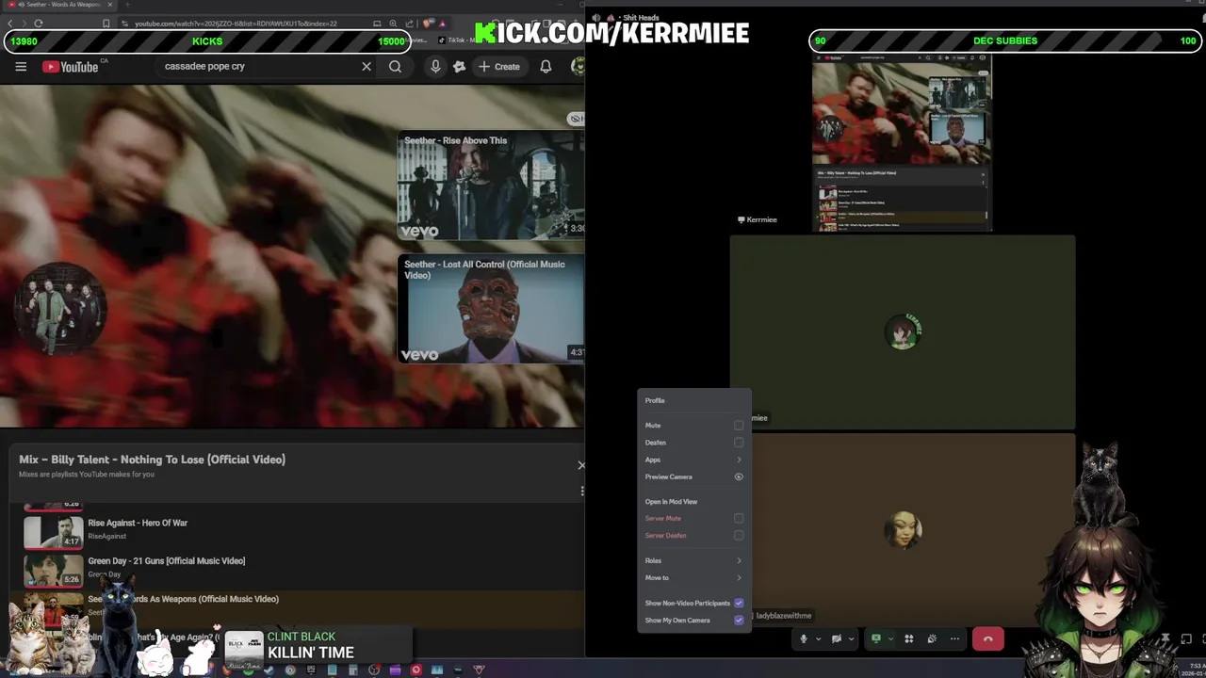Screen dimensions: 1206x678
Task: Open microphone input device dropdown arrow
Action: click(x=819, y=638)
